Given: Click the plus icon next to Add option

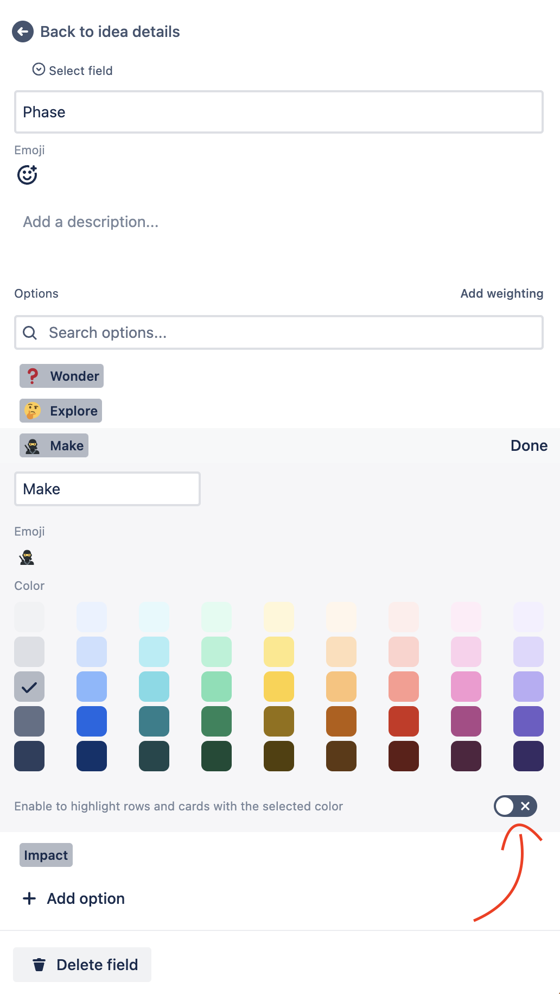Looking at the screenshot, I should tap(28, 898).
